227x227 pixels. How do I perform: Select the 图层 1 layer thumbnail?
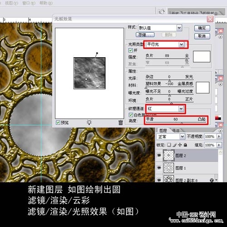coord(168,168)
